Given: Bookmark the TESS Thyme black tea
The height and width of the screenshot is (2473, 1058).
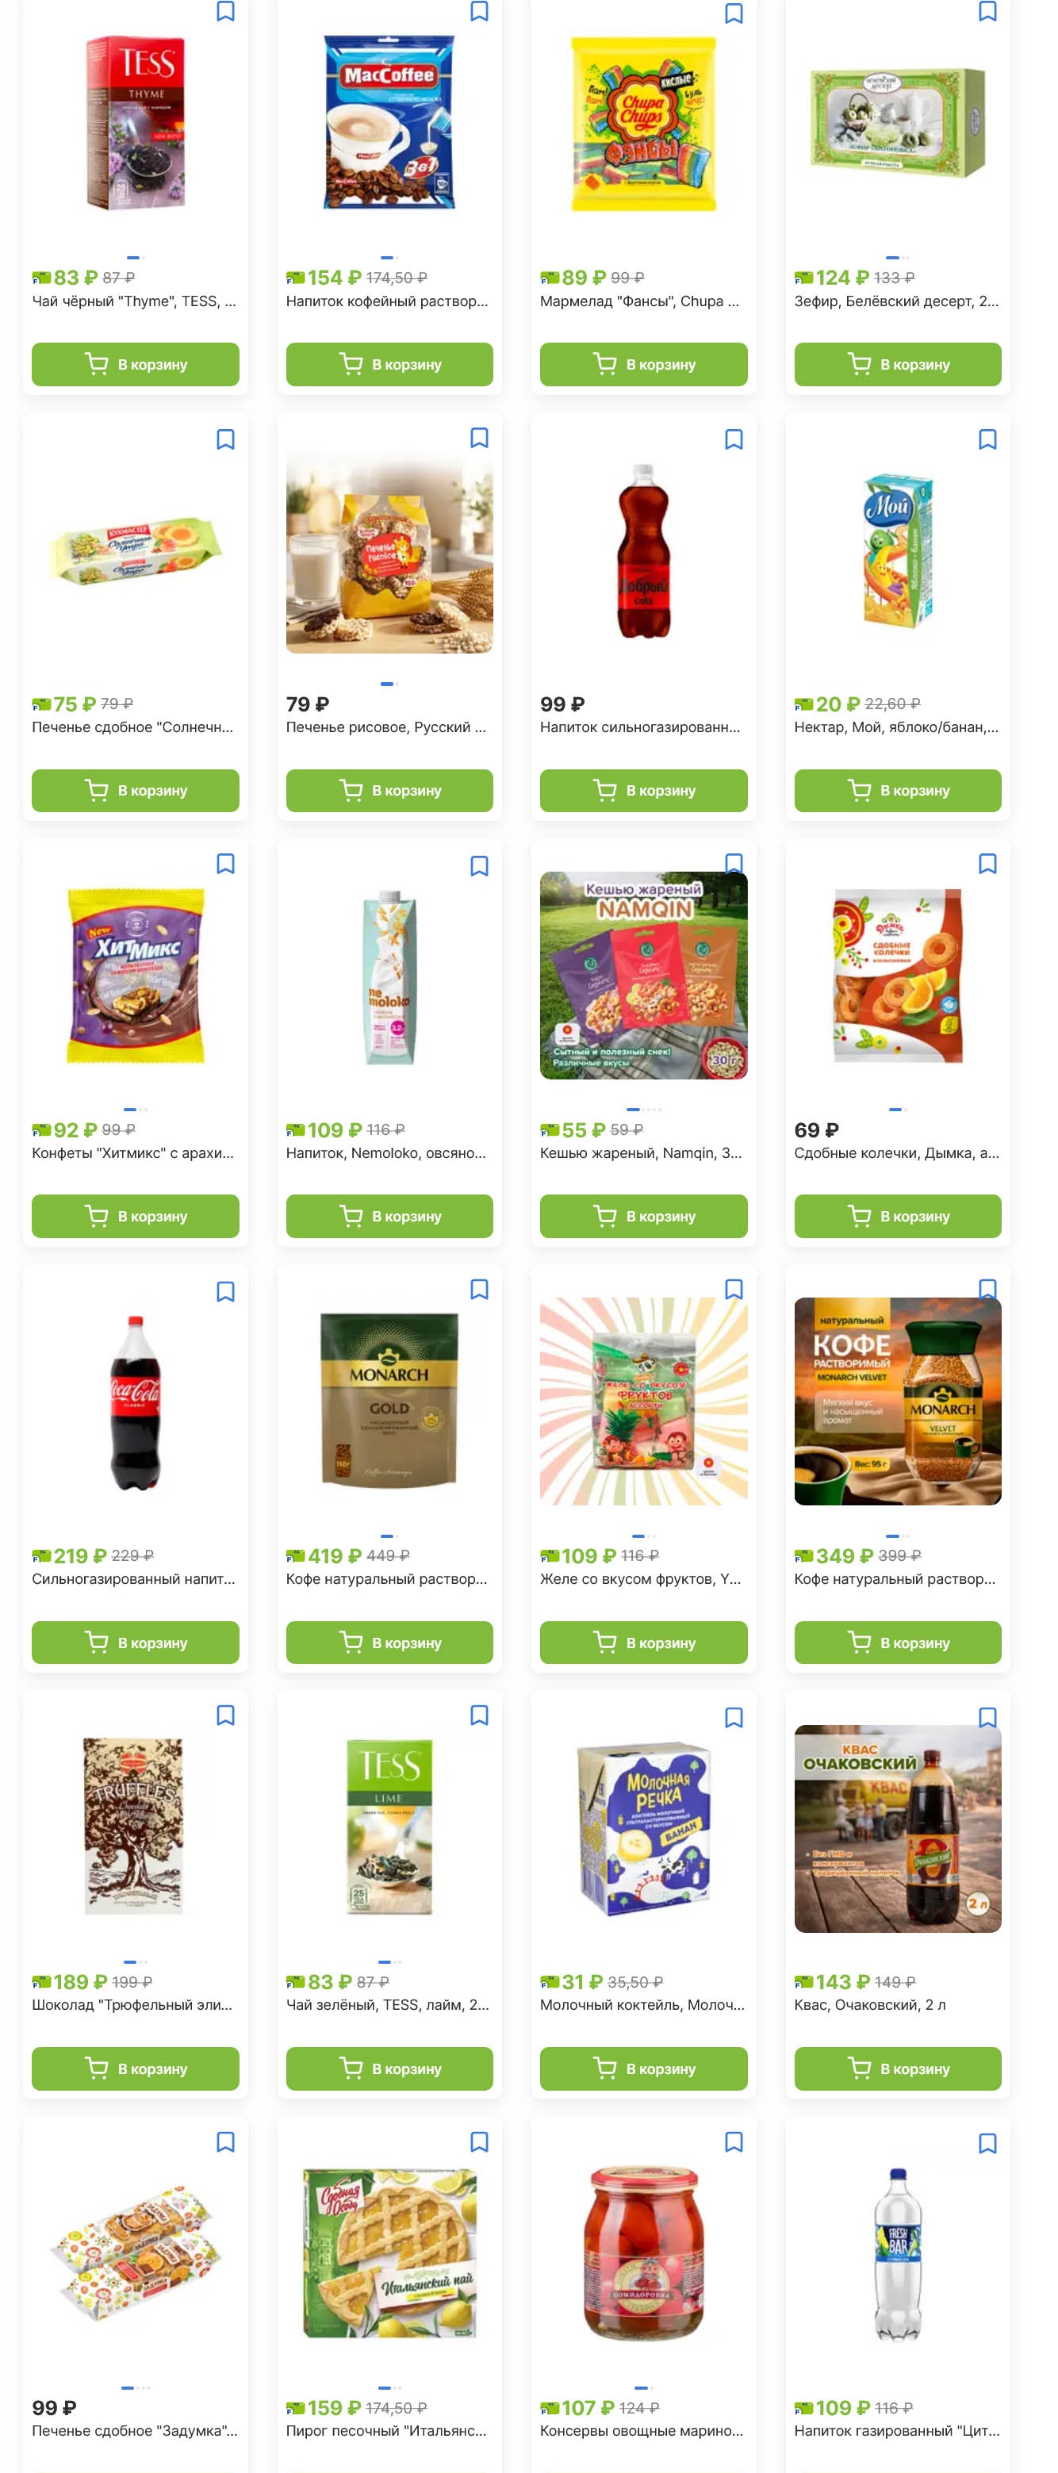Looking at the screenshot, I should [x=225, y=12].
